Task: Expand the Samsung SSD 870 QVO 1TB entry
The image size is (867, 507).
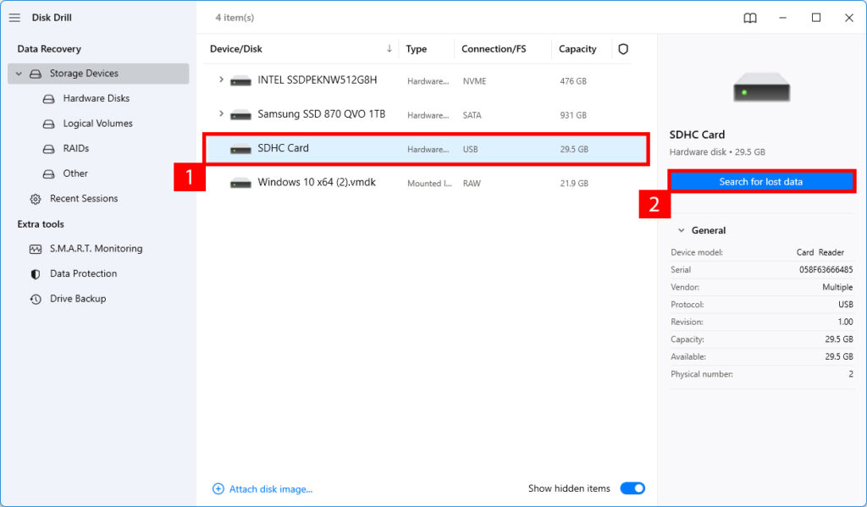Action: coord(222,114)
